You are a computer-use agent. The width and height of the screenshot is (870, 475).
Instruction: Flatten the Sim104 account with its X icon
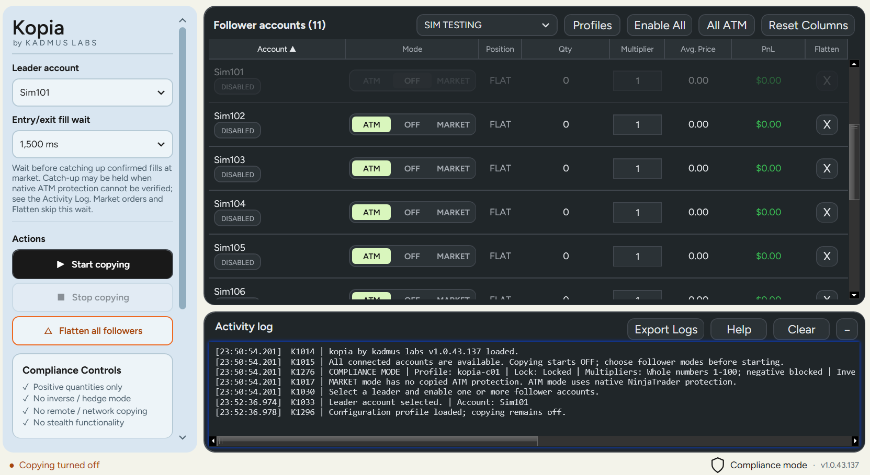pos(827,212)
